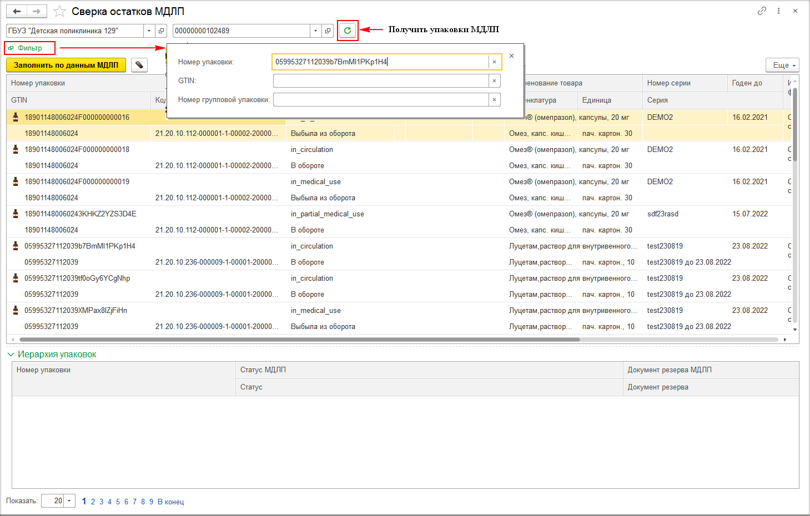810x516 pixels.
Task: Click bottle icon of row 189011480060243KHKZ2YZS3D4E
Action: (16, 214)
